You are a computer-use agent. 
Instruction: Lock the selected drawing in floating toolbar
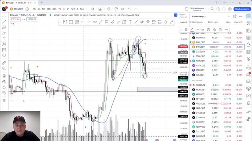point(214,30)
